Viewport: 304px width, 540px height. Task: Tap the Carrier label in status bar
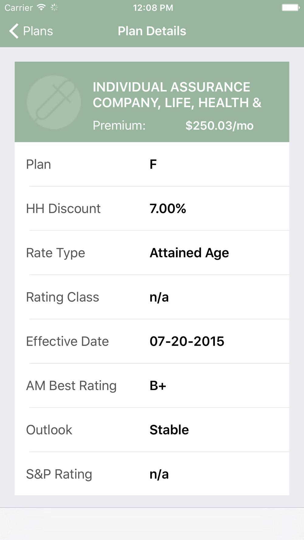point(19,8)
